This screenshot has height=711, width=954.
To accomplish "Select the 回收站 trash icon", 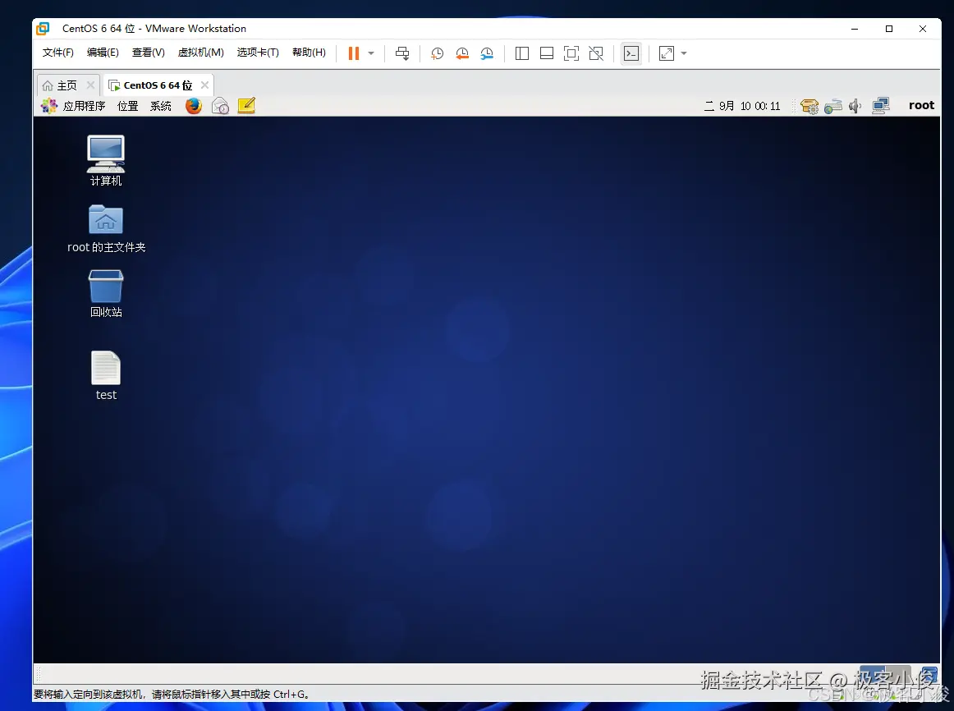I will [106, 294].
